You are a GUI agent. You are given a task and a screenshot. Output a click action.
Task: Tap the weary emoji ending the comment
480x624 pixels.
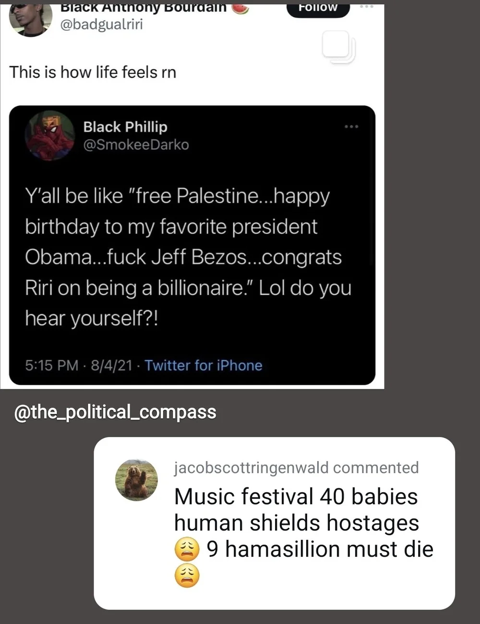click(187, 575)
